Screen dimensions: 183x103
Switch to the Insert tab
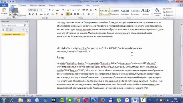click(23, 5)
